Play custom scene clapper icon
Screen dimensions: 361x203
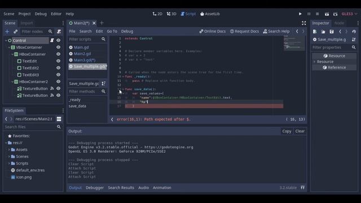pyautogui.click(x=335, y=14)
